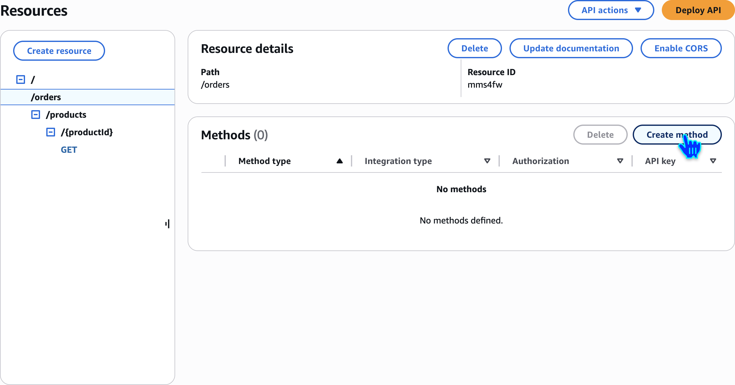Click the Method type column header
Viewport: 735px width, 385px height.
(x=264, y=161)
